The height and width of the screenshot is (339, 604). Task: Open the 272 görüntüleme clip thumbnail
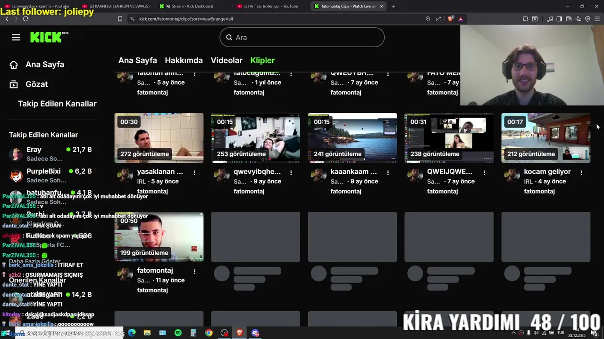point(159,138)
